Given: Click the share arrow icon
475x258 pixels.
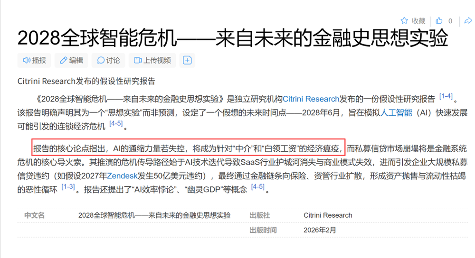Looking at the screenshot, I should (468, 21).
